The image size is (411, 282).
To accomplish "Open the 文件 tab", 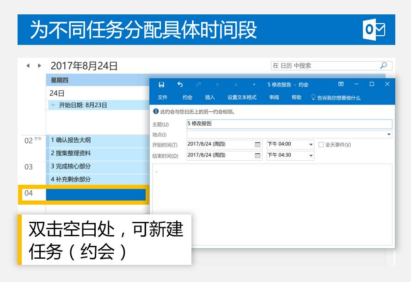I will coord(163,97).
